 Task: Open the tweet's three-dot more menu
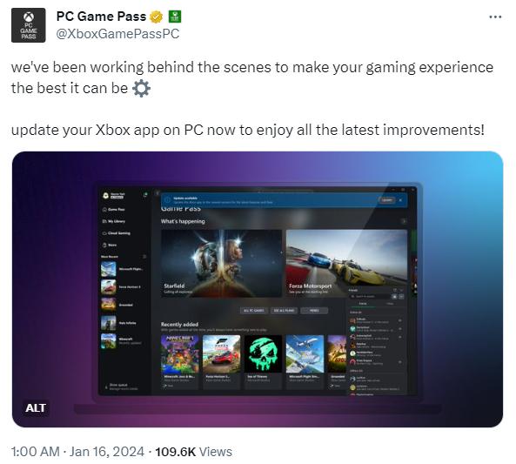click(x=495, y=17)
